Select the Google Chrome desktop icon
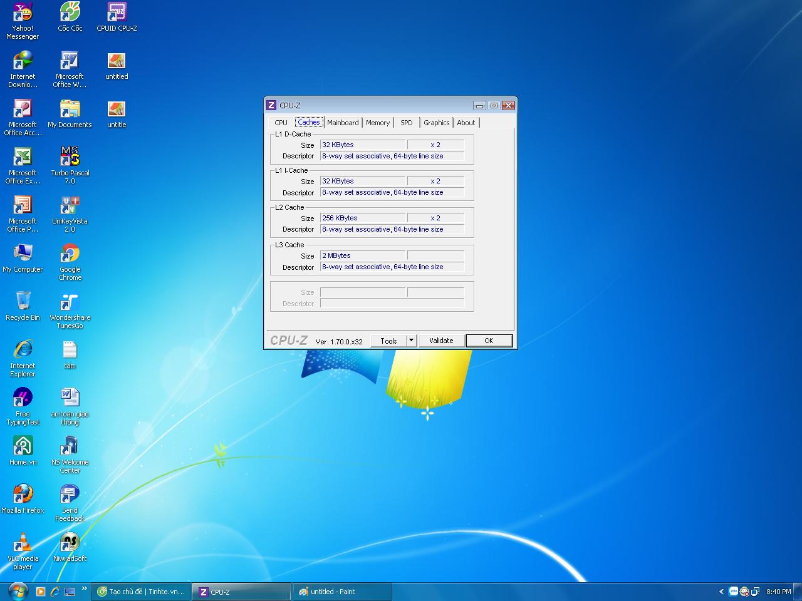The height and width of the screenshot is (601, 802). click(70, 262)
